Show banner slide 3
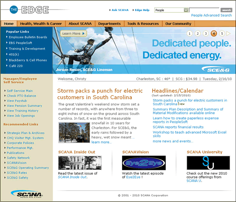The width and height of the screenshot is (236, 202). tap(206, 33)
